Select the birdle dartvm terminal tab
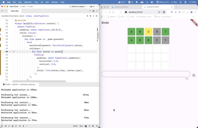Viewport: 198px width, 128px height. (x=20, y=84)
